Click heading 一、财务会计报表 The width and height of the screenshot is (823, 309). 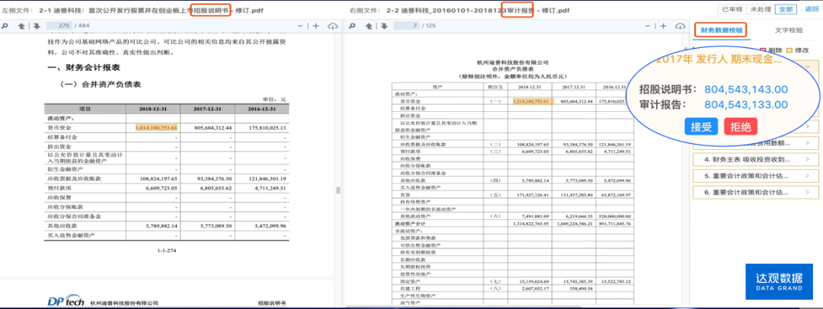point(84,68)
